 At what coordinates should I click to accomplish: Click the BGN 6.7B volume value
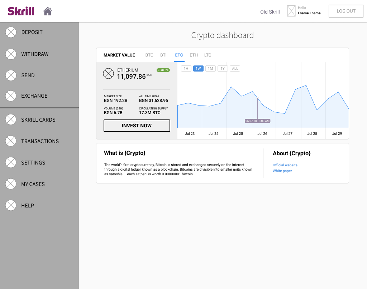tap(113, 113)
